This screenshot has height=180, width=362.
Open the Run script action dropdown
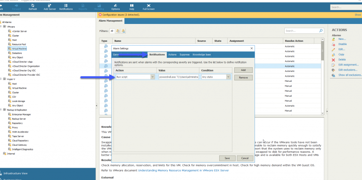tap(153, 77)
